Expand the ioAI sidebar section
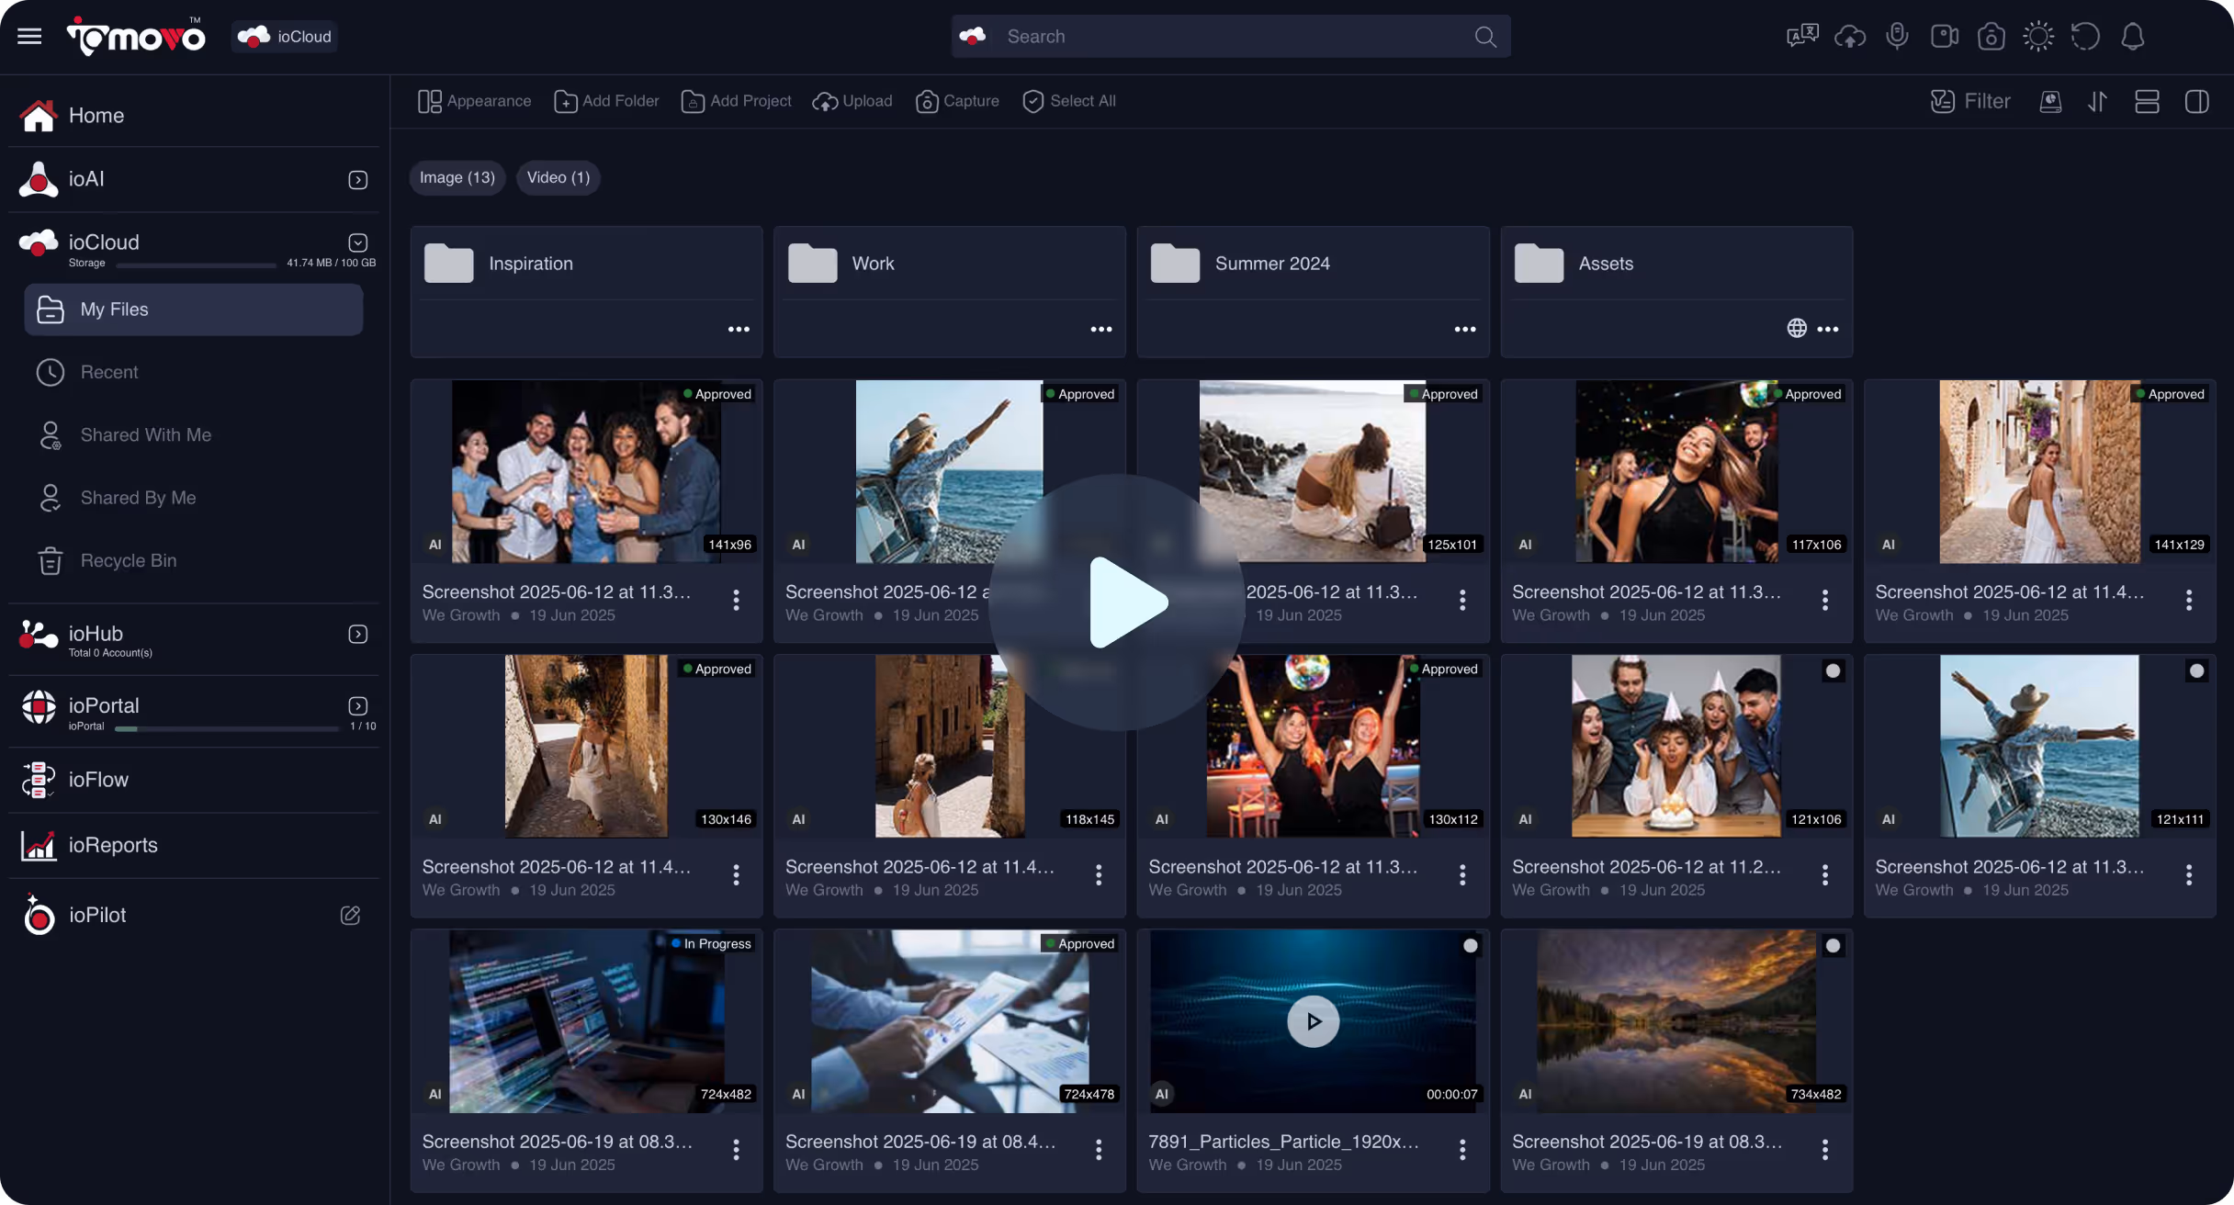 click(x=358, y=180)
